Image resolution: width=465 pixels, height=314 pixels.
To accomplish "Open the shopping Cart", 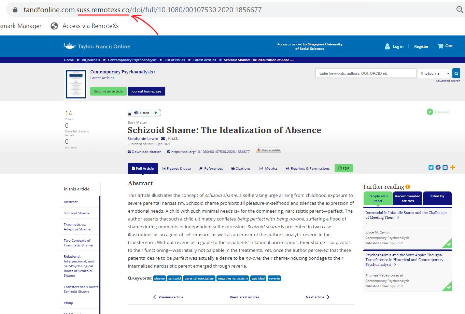I will coord(445,46).
